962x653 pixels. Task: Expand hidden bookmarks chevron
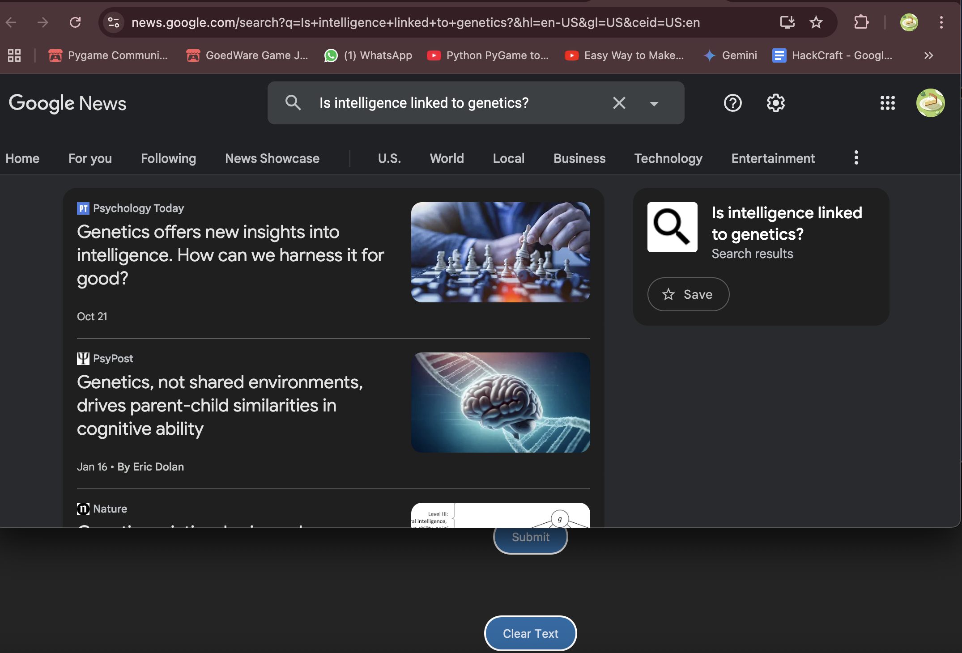coord(928,55)
